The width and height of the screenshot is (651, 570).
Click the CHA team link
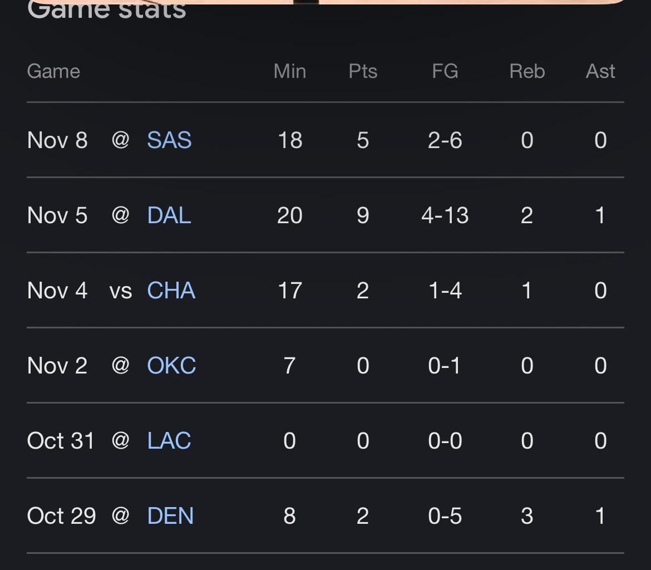(x=171, y=291)
